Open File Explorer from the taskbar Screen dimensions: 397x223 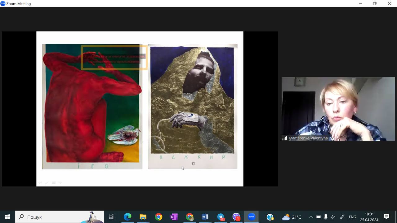(143, 217)
